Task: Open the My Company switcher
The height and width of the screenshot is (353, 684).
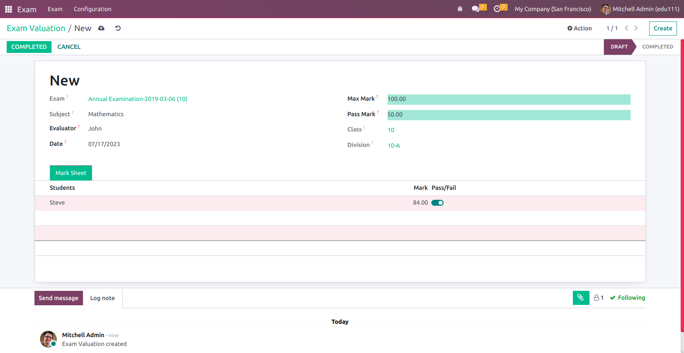Action: pyautogui.click(x=552, y=9)
